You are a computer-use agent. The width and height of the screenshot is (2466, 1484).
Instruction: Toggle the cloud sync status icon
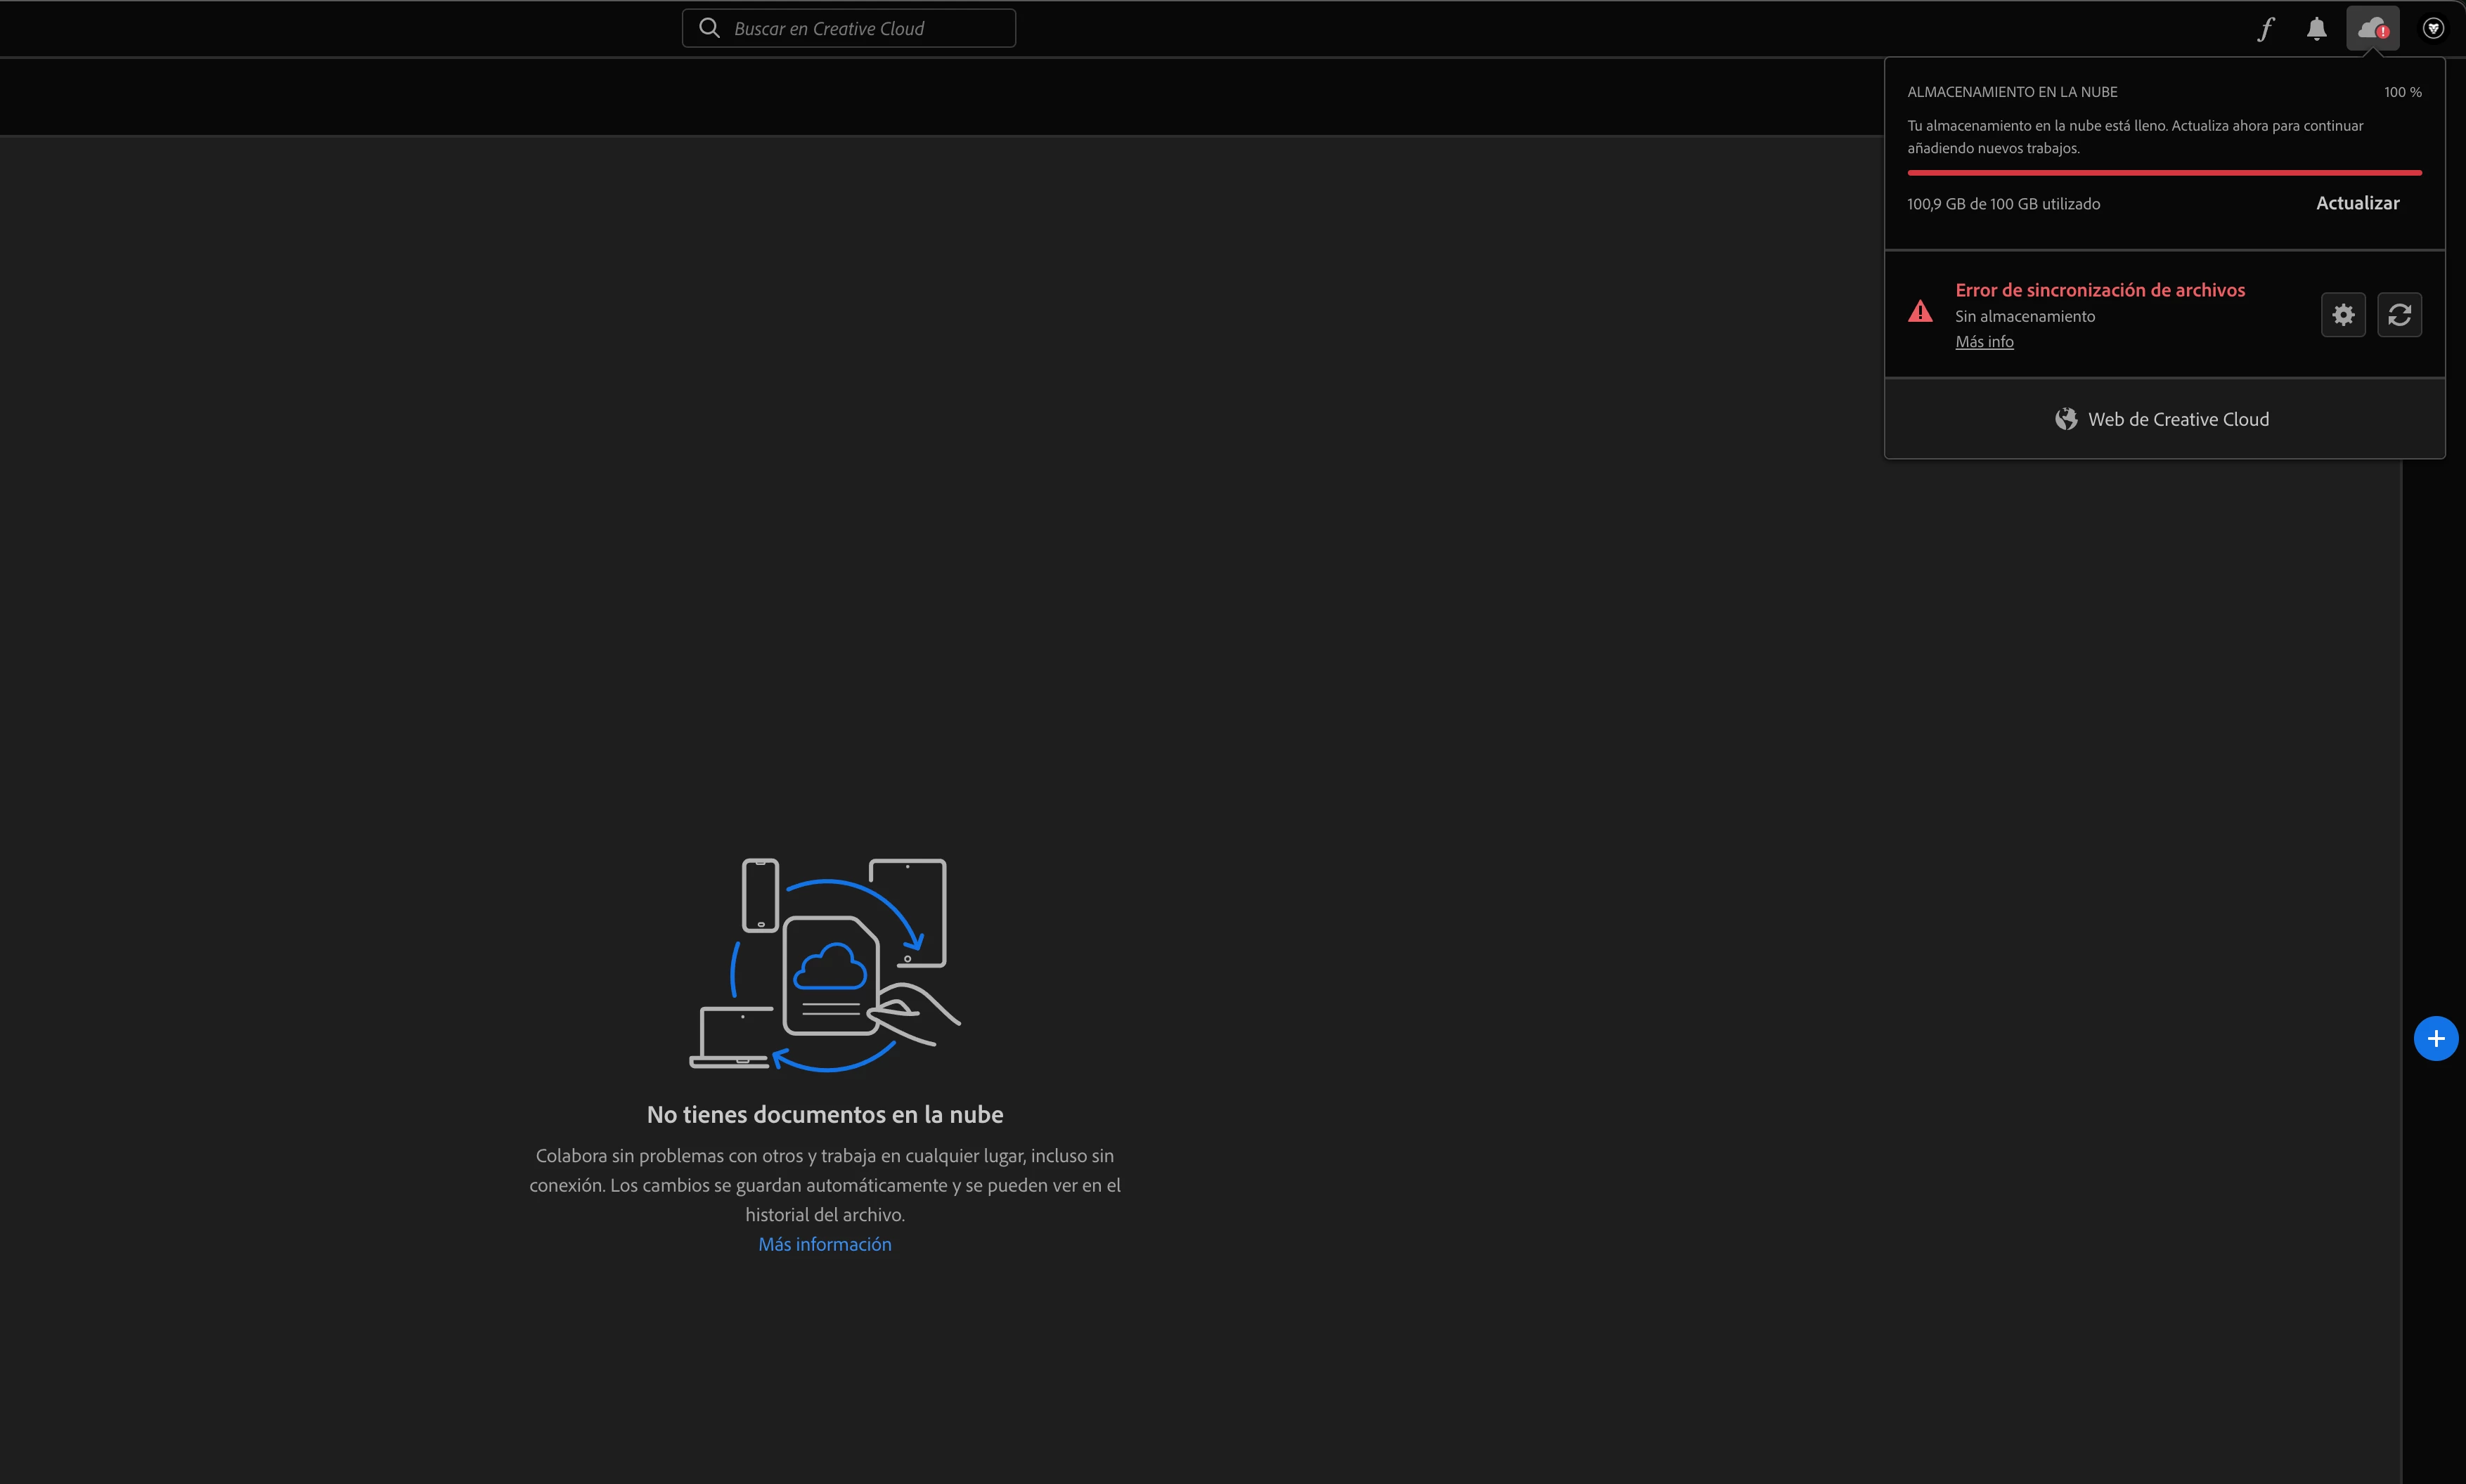2372,29
